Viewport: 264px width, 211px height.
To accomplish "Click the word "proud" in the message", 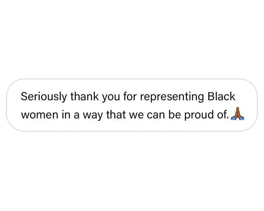I will 199,115.
